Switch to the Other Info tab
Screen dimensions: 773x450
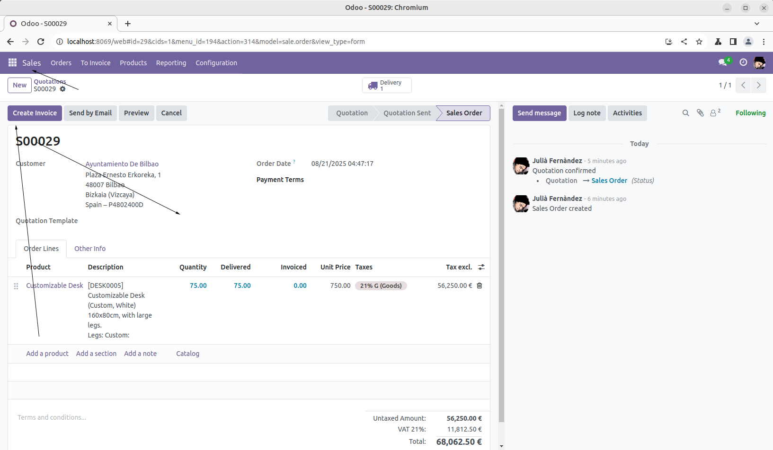pos(90,249)
